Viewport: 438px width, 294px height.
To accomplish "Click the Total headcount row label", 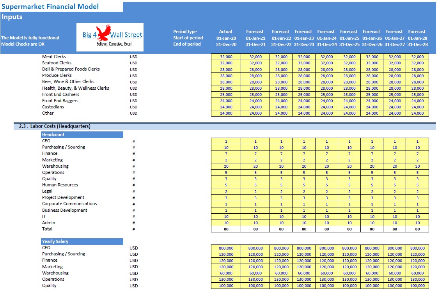I will point(47,229).
